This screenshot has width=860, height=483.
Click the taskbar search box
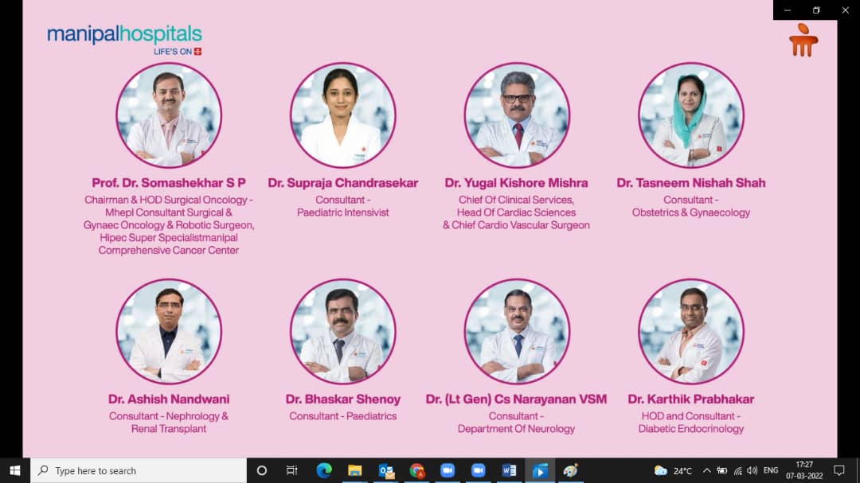[x=139, y=470]
